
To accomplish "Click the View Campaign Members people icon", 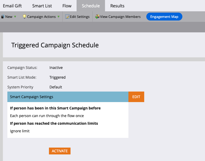I will [97, 17].
